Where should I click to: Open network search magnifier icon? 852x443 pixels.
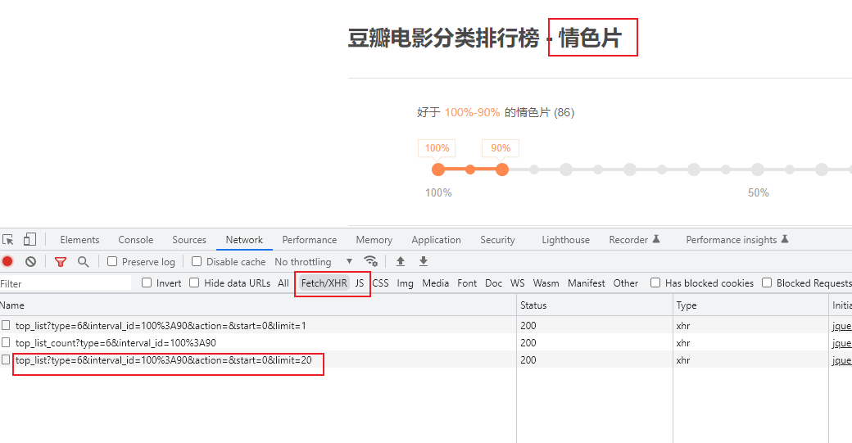(x=83, y=262)
